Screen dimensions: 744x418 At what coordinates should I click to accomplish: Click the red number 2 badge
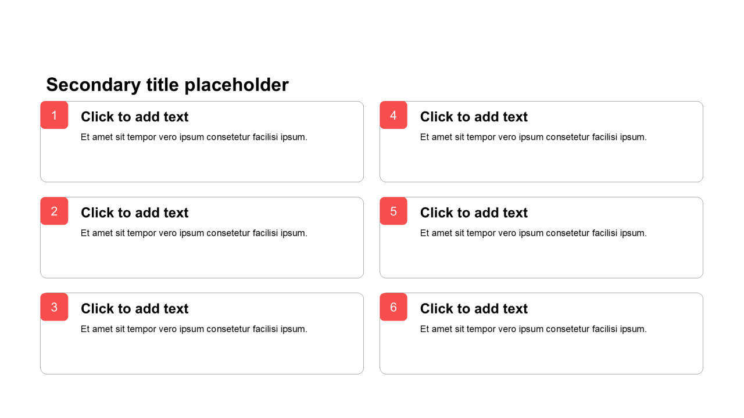54,211
